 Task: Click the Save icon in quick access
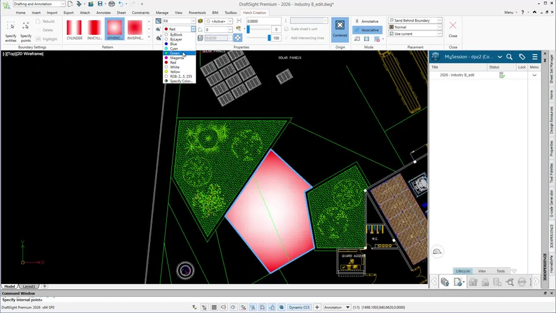pos(100,4)
